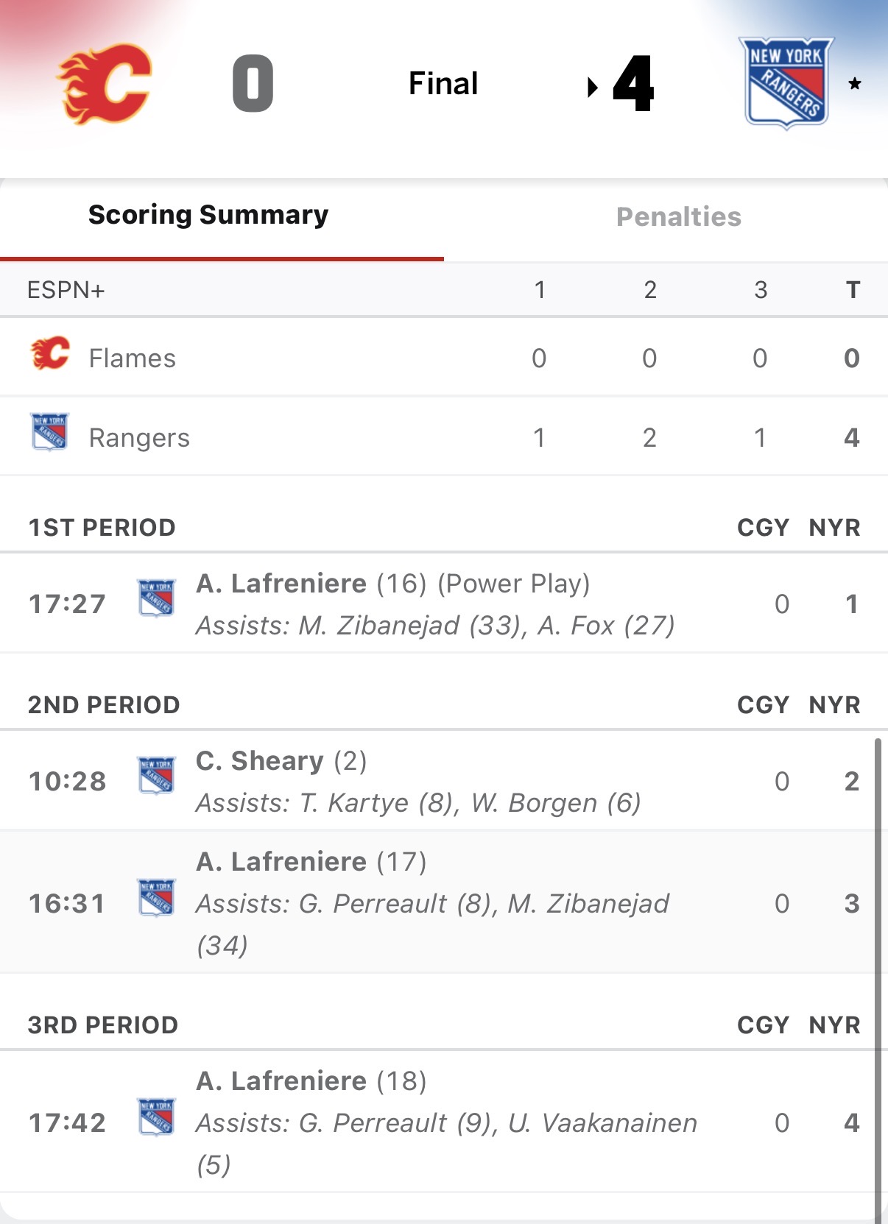The height and width of the screenshot is (1224, 888).
Task: Open A. Lafreniere's power play goal entry
Action: click(x=392, y=584)
